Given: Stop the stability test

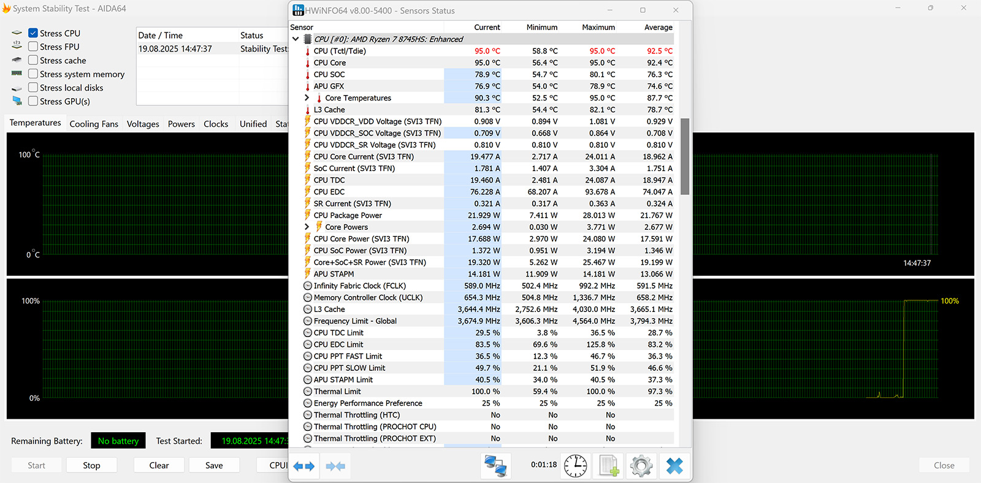Looking at the screenshot, I should click(x=91, y=465).
